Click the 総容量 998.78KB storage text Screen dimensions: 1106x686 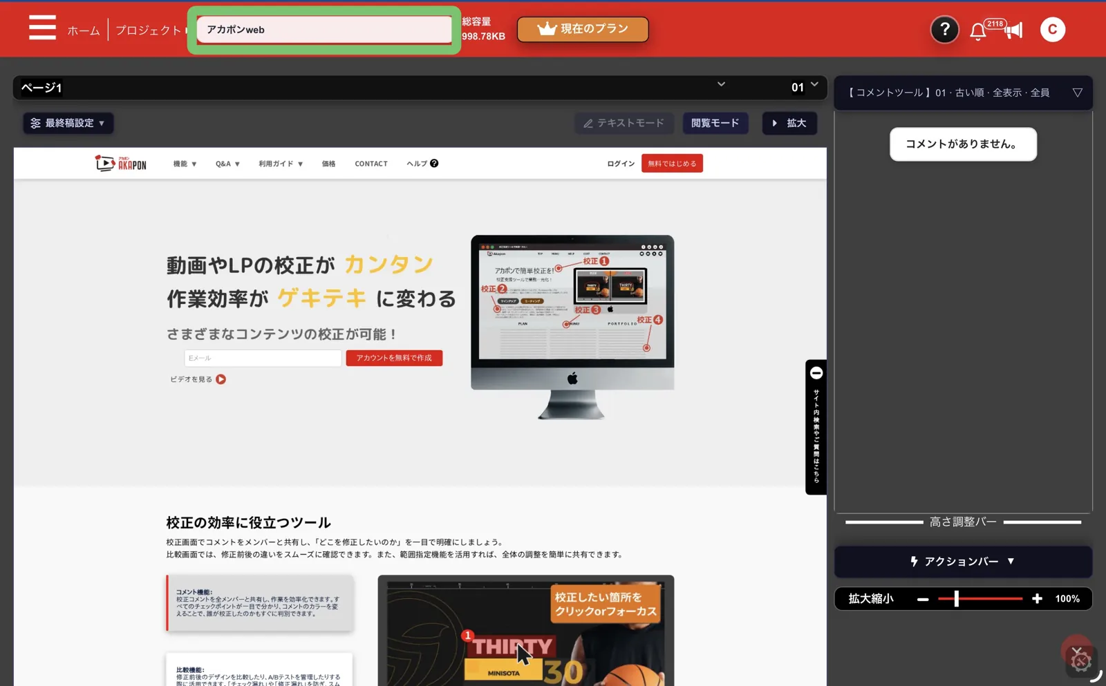tap(483, 29)
